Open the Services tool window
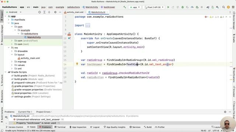Viewport: 236px width, 132px height. point(135,127)
